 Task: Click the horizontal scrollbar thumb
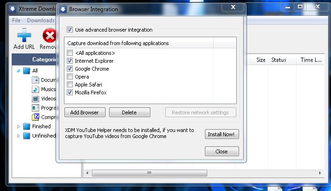point(149,173)
